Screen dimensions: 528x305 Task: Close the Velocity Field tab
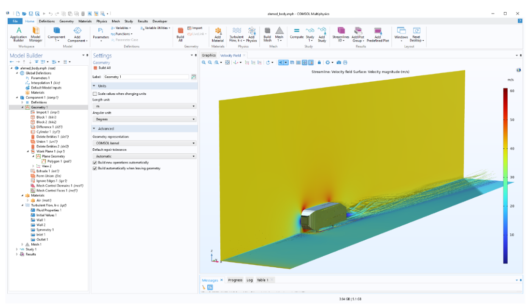click(244, 55)
